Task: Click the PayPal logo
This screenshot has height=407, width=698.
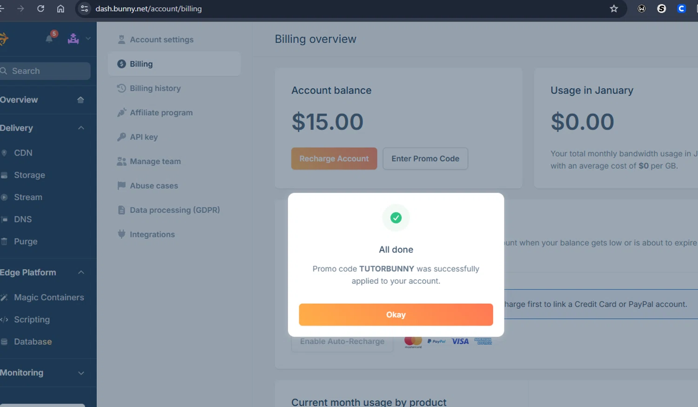Action: (x=436, y=341)
